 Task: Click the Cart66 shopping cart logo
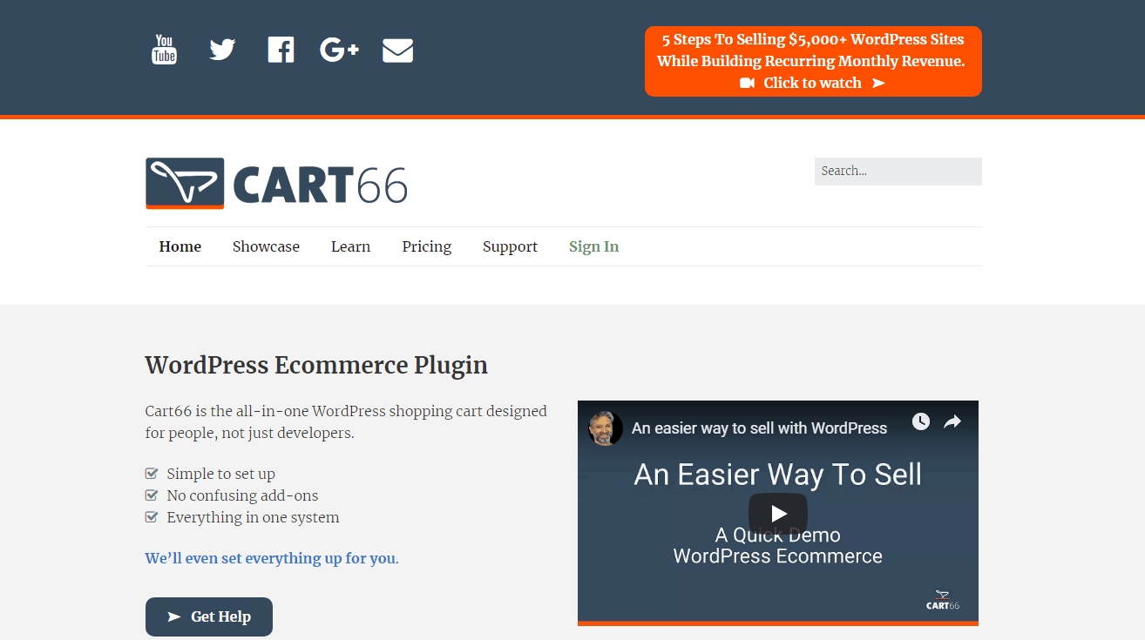click(x=185, y=183)
